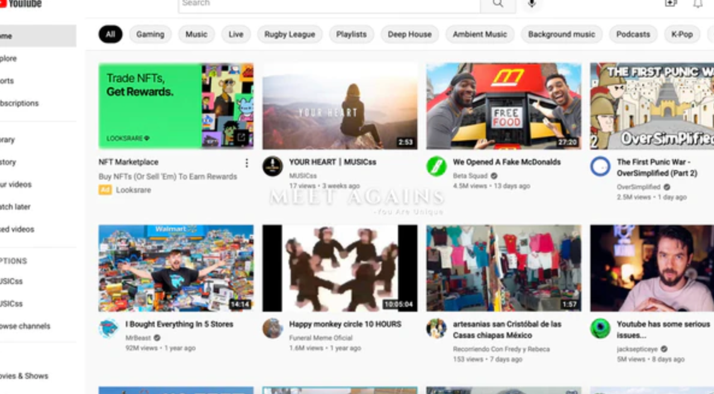
Task: Click jacksepticeye channel name
Action: click(x=637, y=349)
